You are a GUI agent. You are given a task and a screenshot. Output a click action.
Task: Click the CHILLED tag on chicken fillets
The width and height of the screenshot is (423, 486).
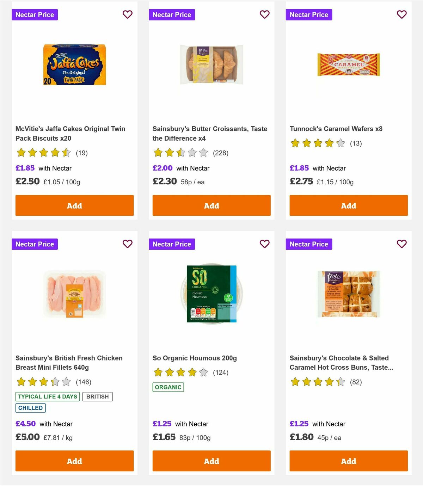(30, 408)
